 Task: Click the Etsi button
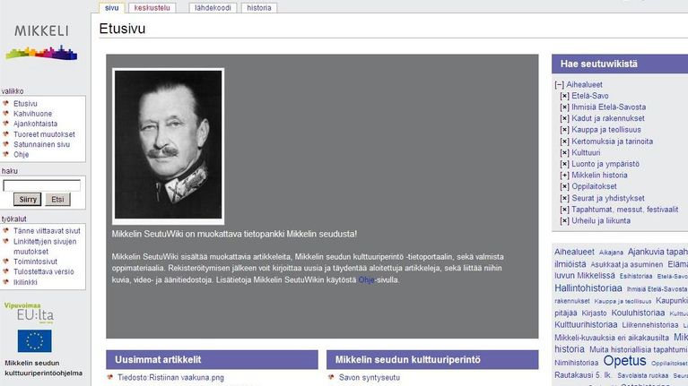[57, 200]
